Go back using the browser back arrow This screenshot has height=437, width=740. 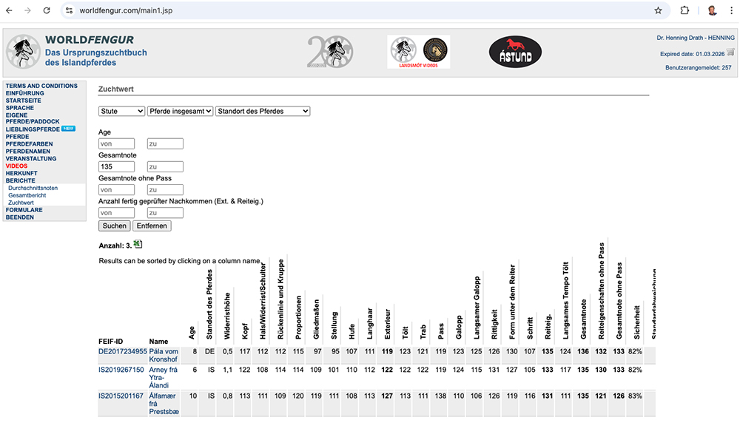coord(10,10)
